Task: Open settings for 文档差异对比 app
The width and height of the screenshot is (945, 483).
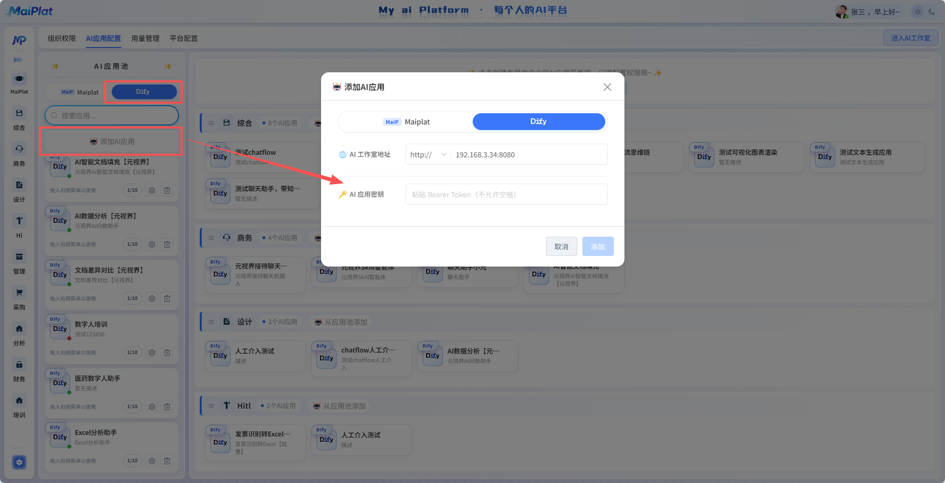Action: (x=152, y=298)
